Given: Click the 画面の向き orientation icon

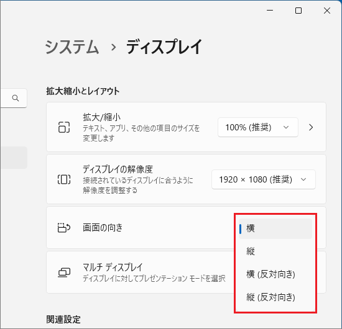Looking at the screenshot, I should (64, 228).
